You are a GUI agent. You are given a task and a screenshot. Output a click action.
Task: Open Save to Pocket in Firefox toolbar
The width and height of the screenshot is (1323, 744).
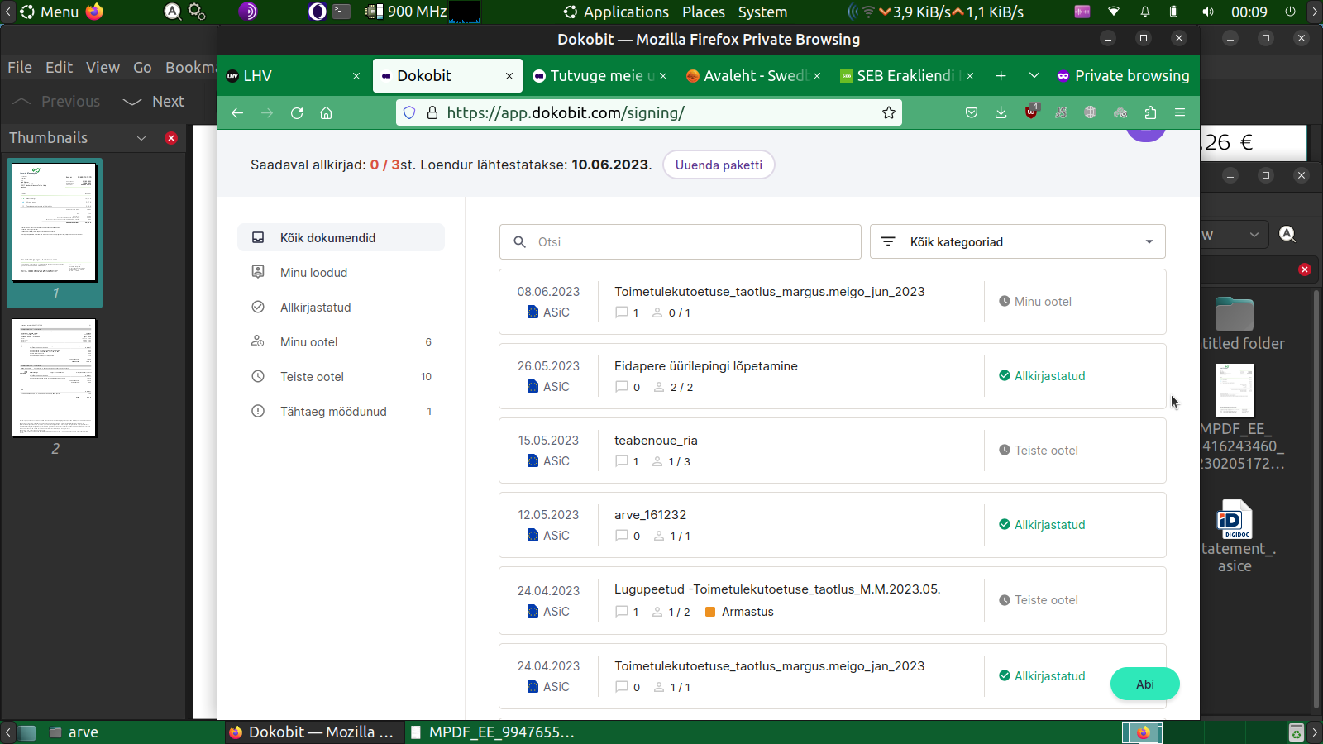(972, 113)
